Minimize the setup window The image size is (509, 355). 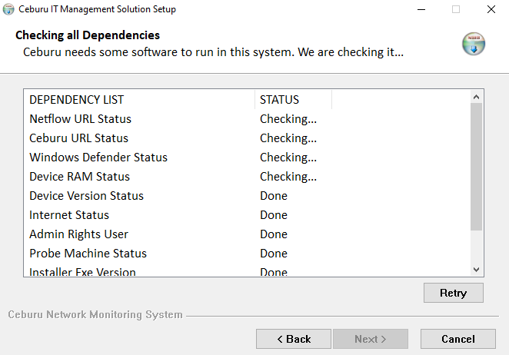click(x=421, y=9)
